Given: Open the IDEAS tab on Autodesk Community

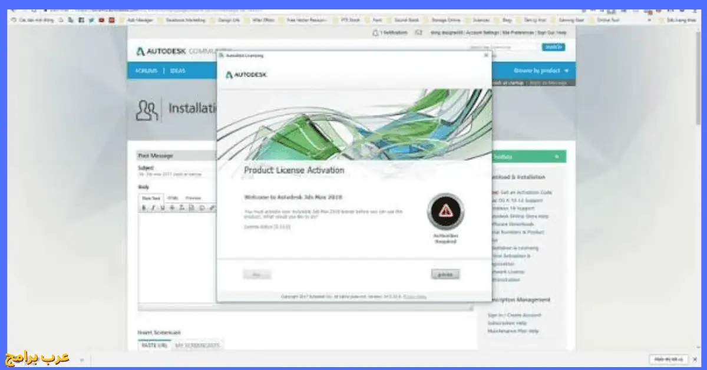Looking at the screenshot, I should tap(177, 71).
